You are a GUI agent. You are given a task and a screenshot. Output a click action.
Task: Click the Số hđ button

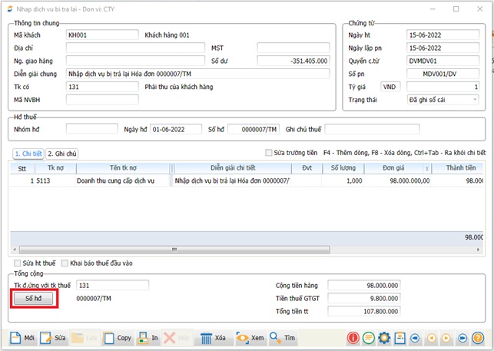(x=33, y=298)
